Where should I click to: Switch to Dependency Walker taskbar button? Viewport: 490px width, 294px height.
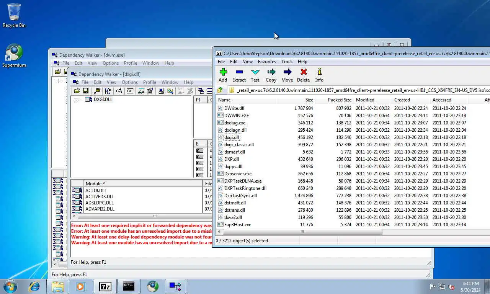tap(175, 286)
